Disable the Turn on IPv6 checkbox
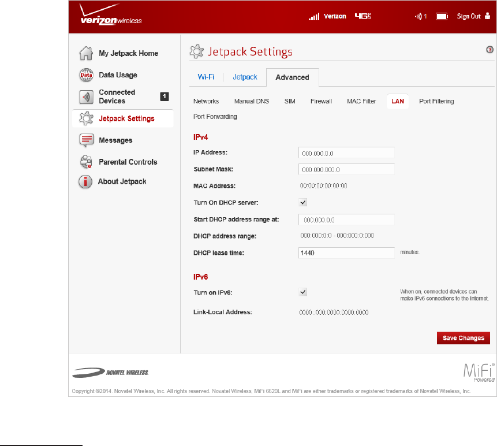The width and height of the screenshot is (497, 446). pos(303,292)
